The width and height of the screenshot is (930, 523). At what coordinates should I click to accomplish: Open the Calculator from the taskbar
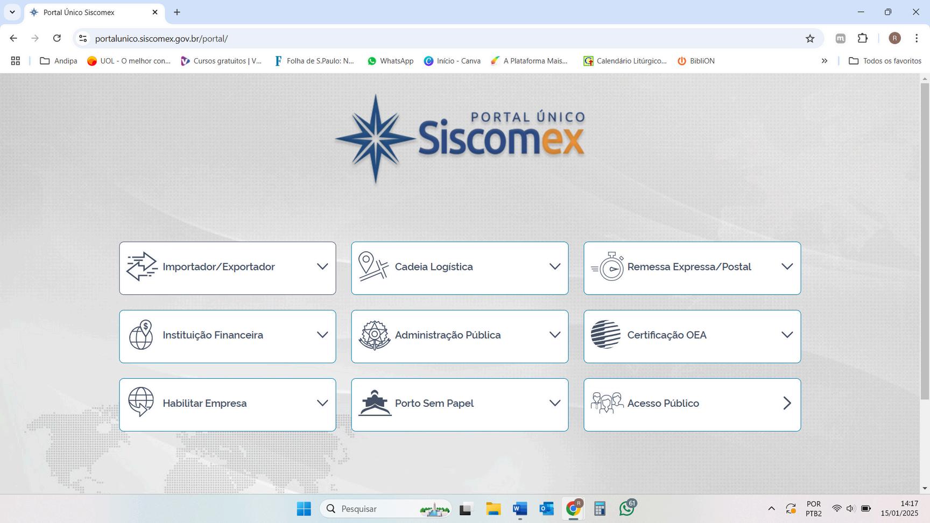coord(600,508)
